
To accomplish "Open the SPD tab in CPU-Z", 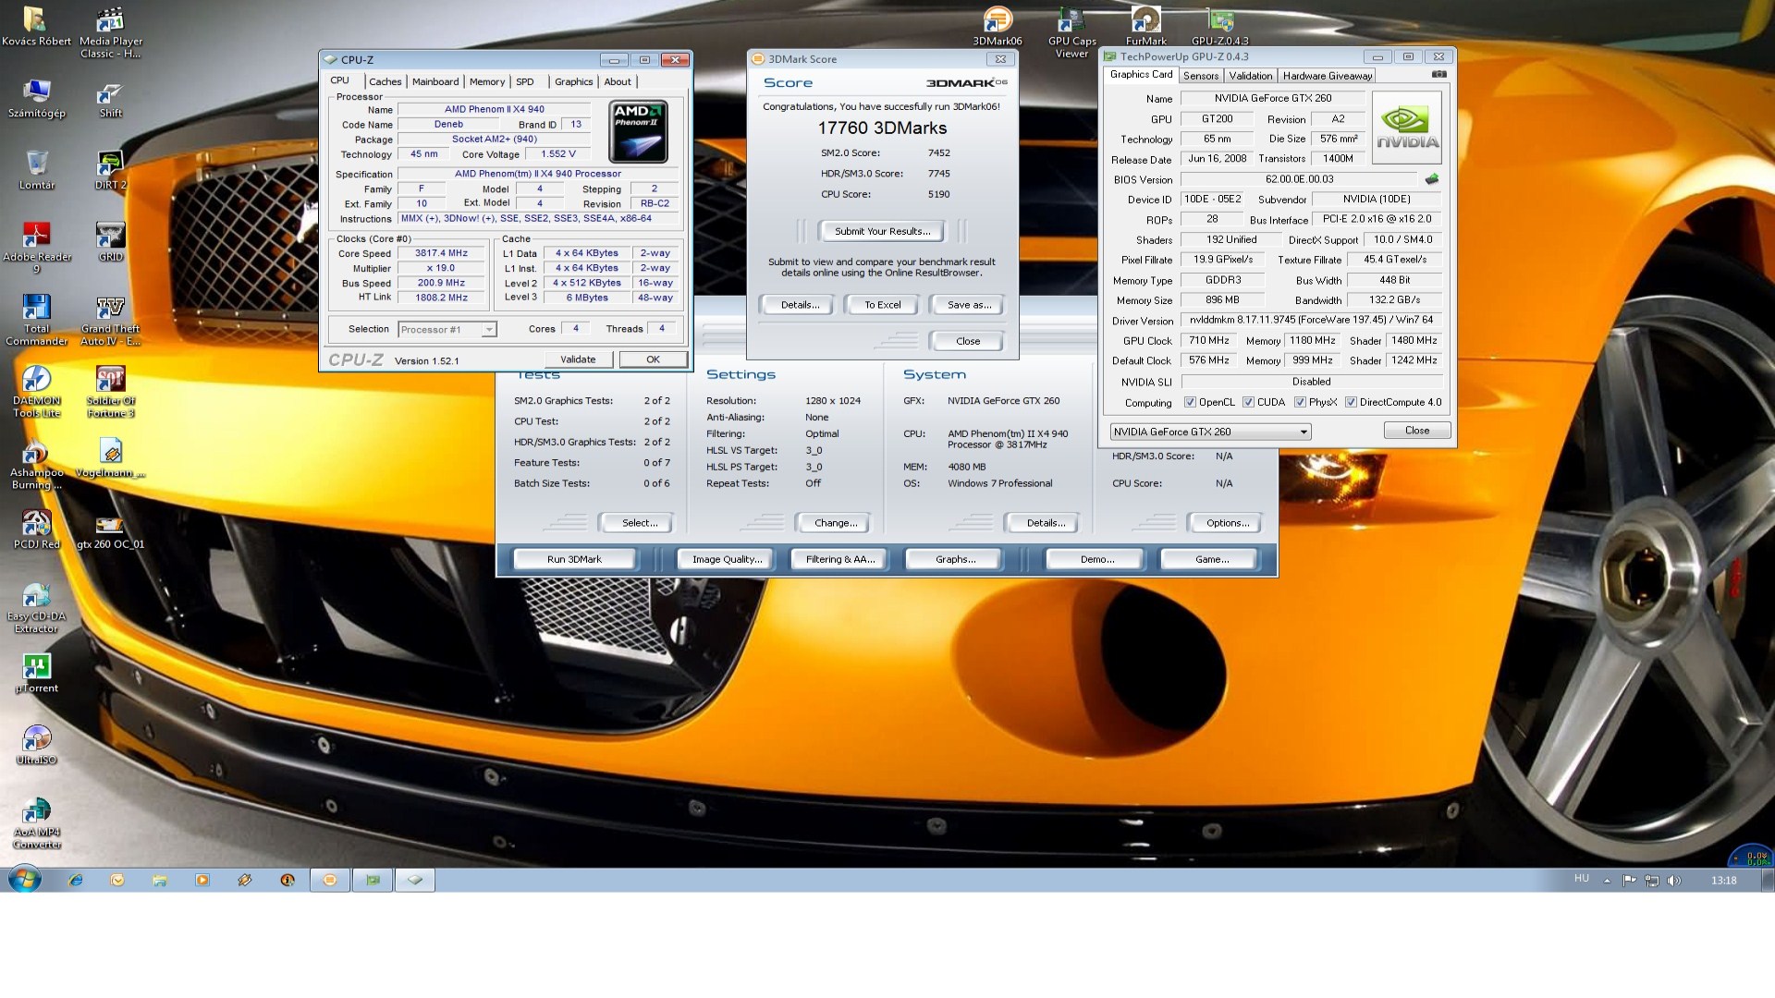I will [x=524, y=81].
